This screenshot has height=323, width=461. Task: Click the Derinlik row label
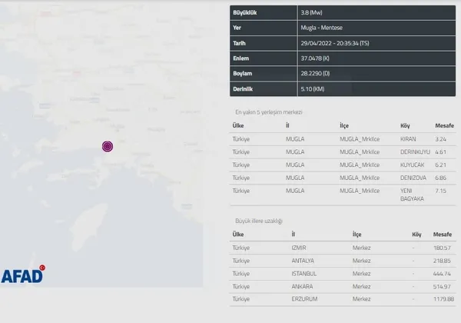243,89
